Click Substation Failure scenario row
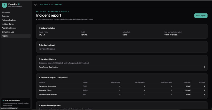 [x=122, y=90]
